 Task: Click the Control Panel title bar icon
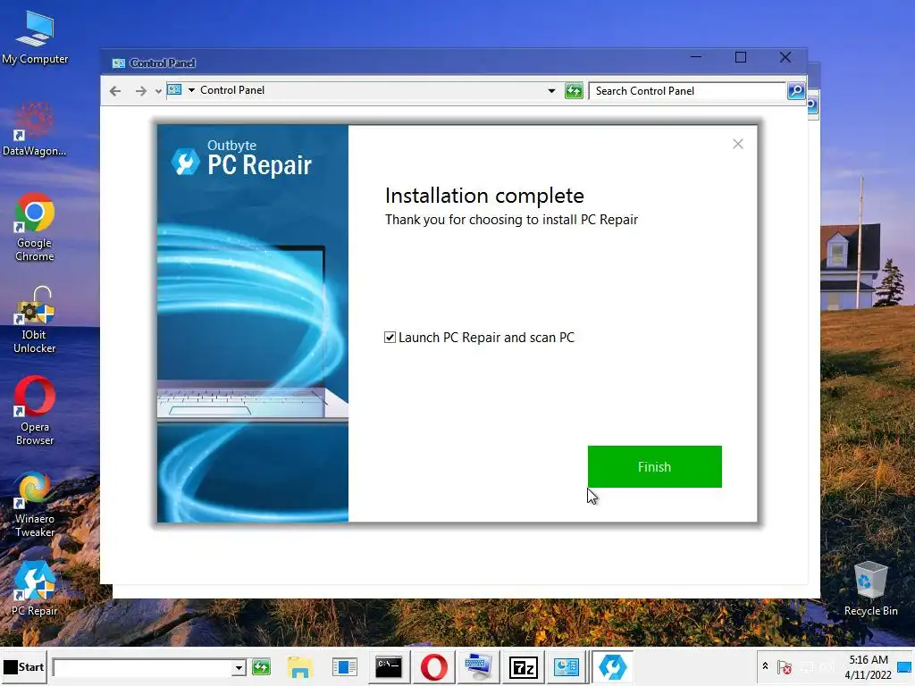[x=119, y=63]
